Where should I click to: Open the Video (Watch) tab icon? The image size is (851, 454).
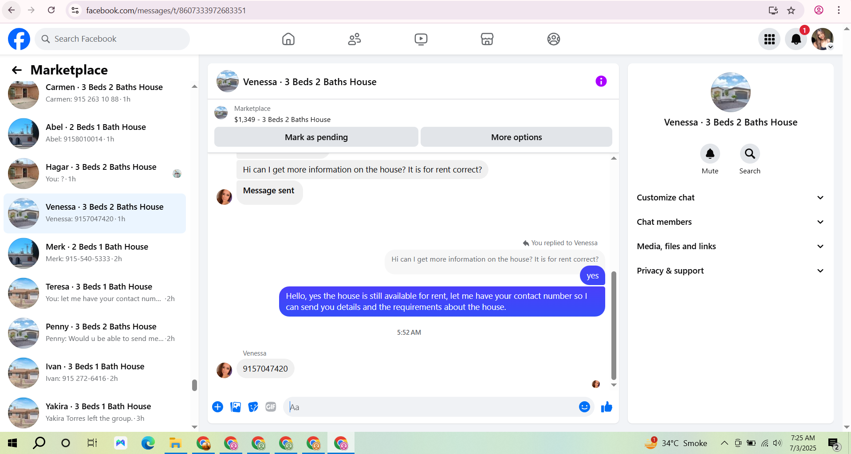point(421,39)
